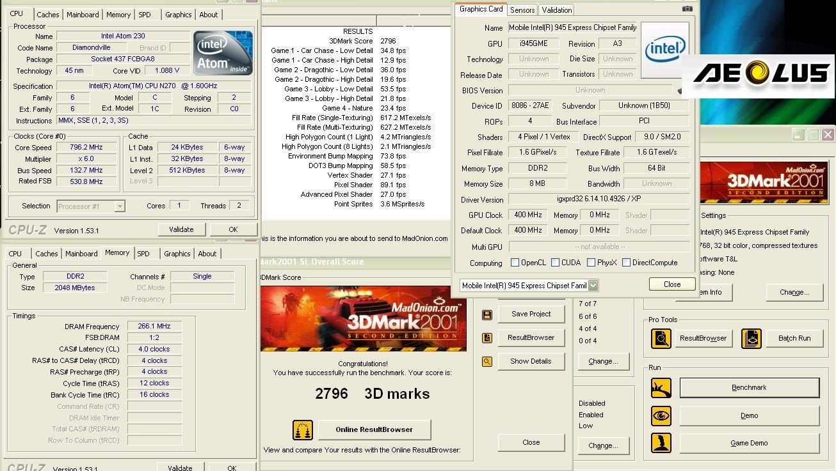836x471 pixels.
Task: Click the Batch Run icon in Pro Tools
Action: [752, 338]
